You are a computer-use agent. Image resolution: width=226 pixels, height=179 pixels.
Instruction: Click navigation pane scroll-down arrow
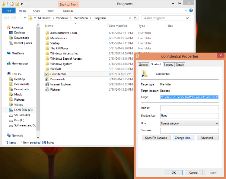(x=38, y=138)
